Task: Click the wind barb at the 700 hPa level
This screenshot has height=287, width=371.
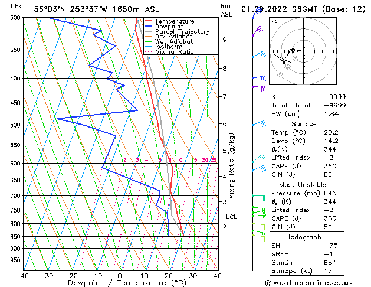Action: pyautogui.click(x=258, y=198)
